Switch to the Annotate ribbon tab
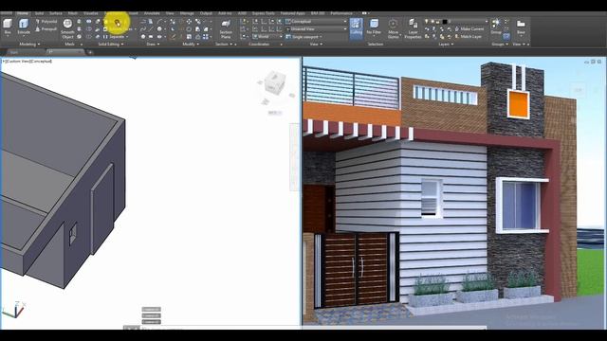 152,13
